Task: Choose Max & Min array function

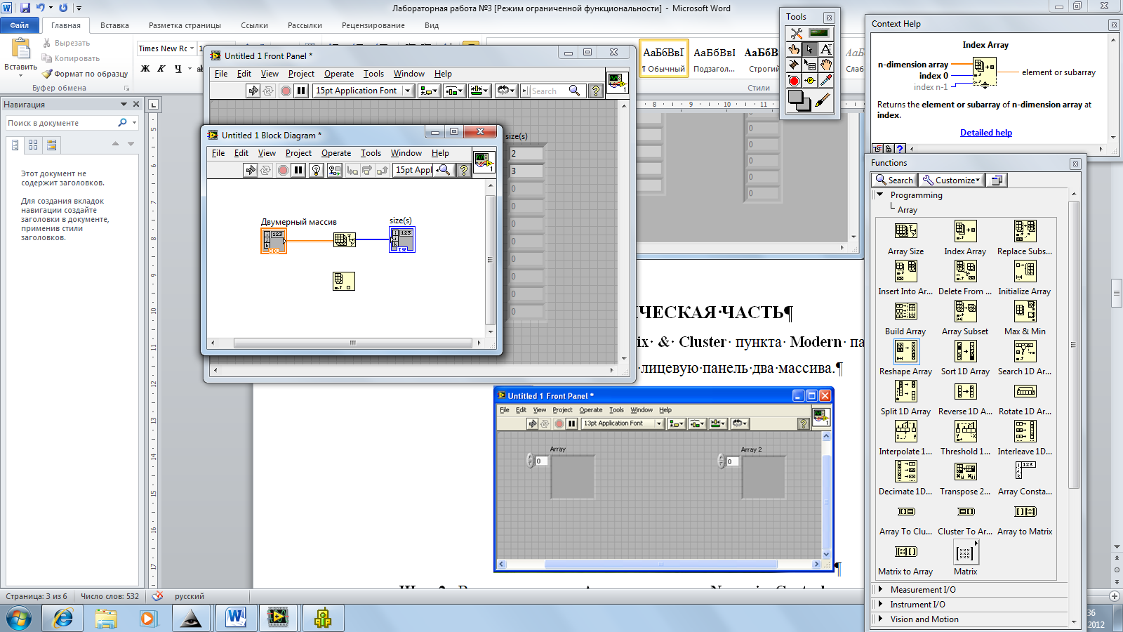Action: (1025, 311)
